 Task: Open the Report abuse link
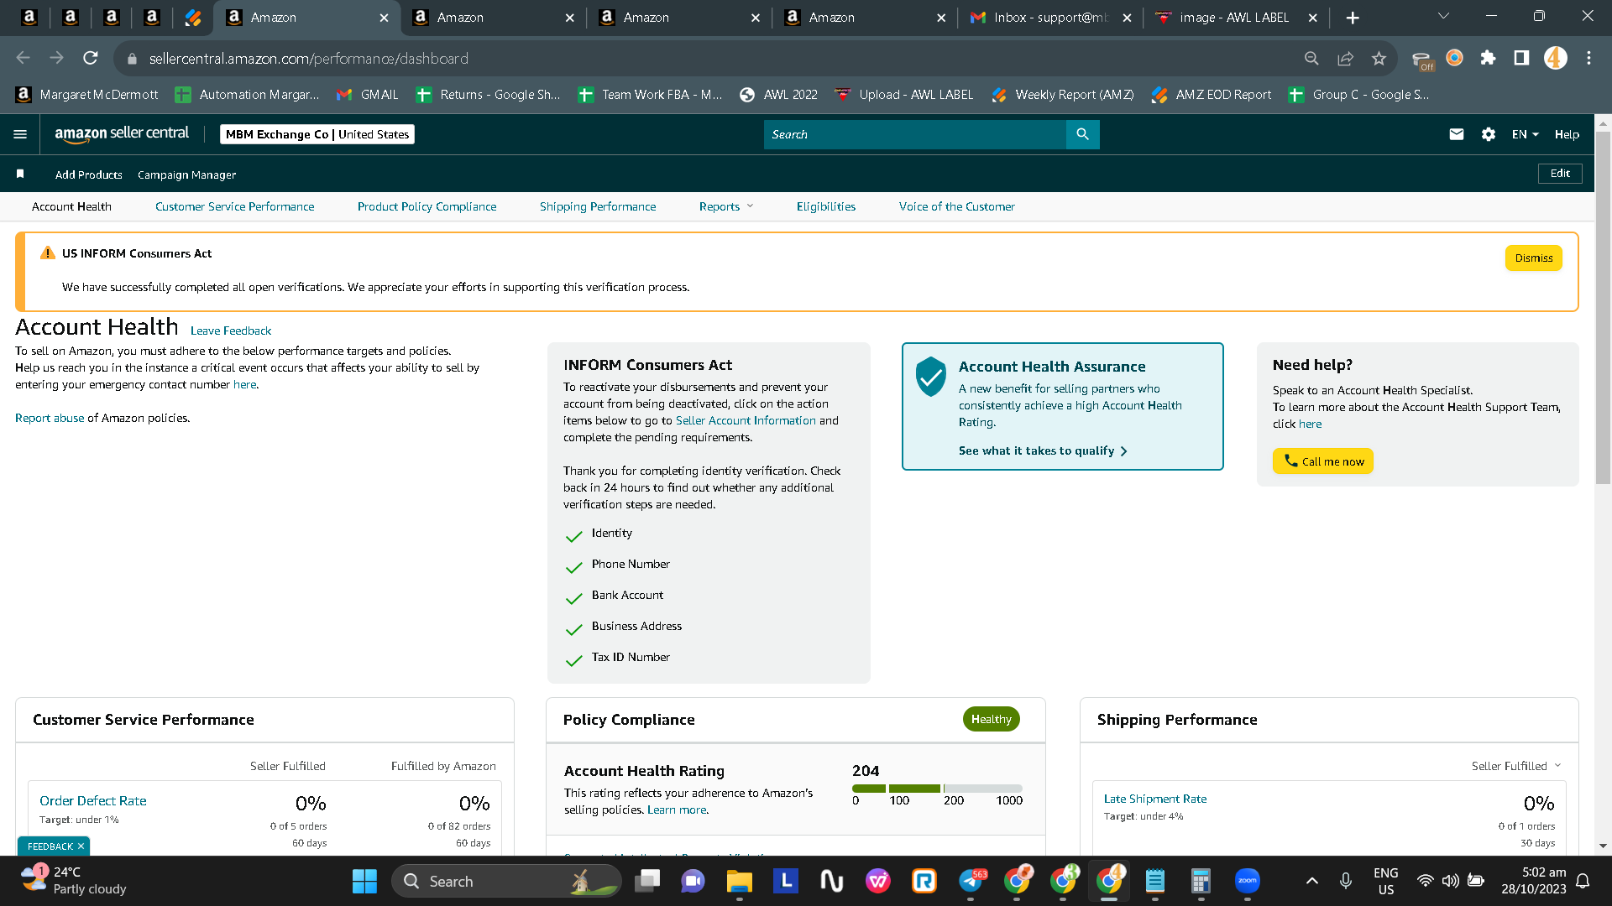click(50, 418)
